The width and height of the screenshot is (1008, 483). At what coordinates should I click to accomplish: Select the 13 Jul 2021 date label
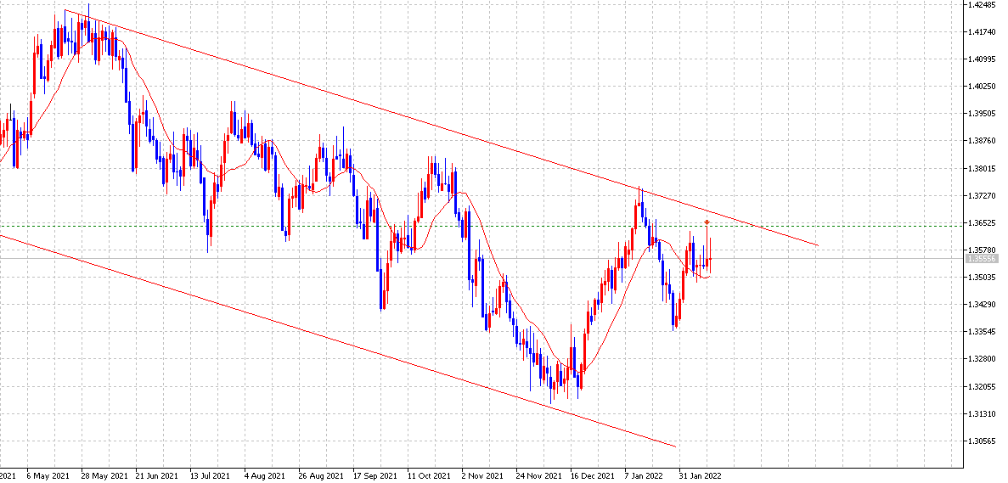pyautogui.click(x=211, y=477)
